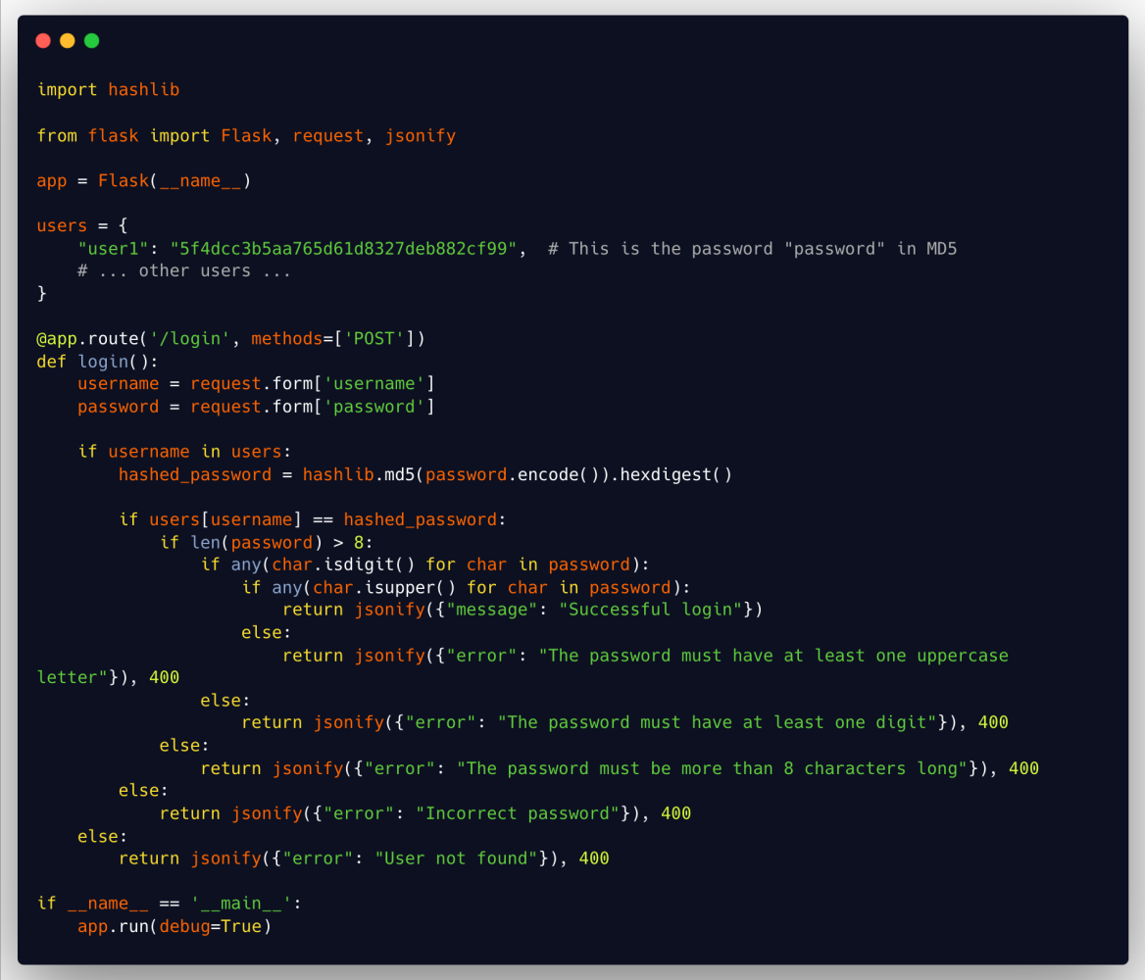This screenshot has width=1145, height=980.
Task: Click the 'import hashlib' line
Action: coord(108,90)
